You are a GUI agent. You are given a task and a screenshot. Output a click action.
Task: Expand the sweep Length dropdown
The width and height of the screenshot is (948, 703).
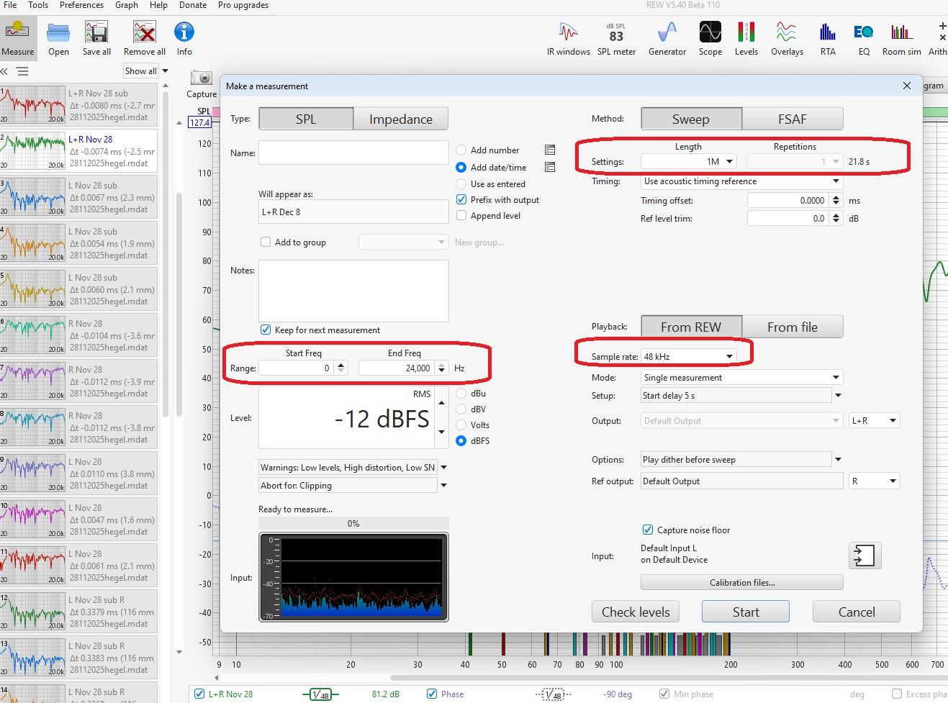(x=688, y=162)
